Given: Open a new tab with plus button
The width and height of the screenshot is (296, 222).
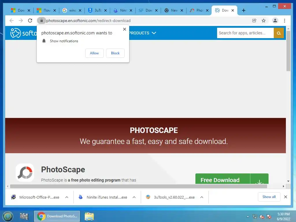Looking at the screenshot, I should [243, 10].
